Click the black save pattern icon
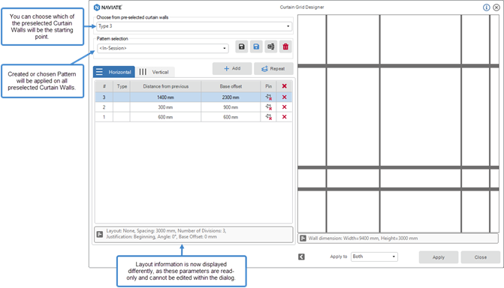Screen dimensions: 504x288 click(241, 47)
